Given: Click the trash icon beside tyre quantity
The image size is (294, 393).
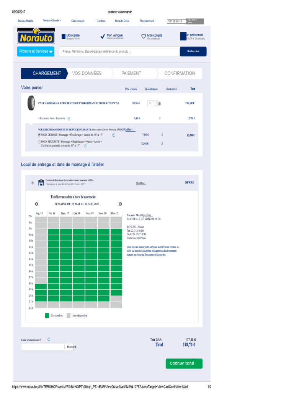Looking at the screenshot, I should [160, 103].
